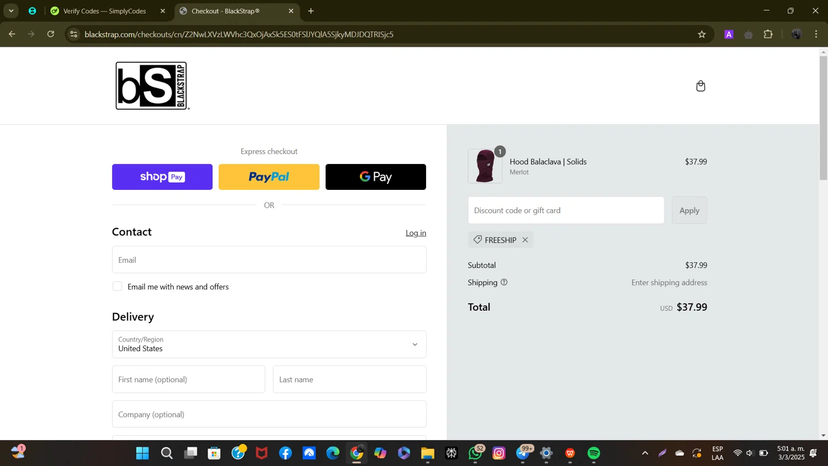Click the BlackStrap logo

(152, 86)
